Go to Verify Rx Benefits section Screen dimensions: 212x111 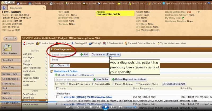[32, 68]
